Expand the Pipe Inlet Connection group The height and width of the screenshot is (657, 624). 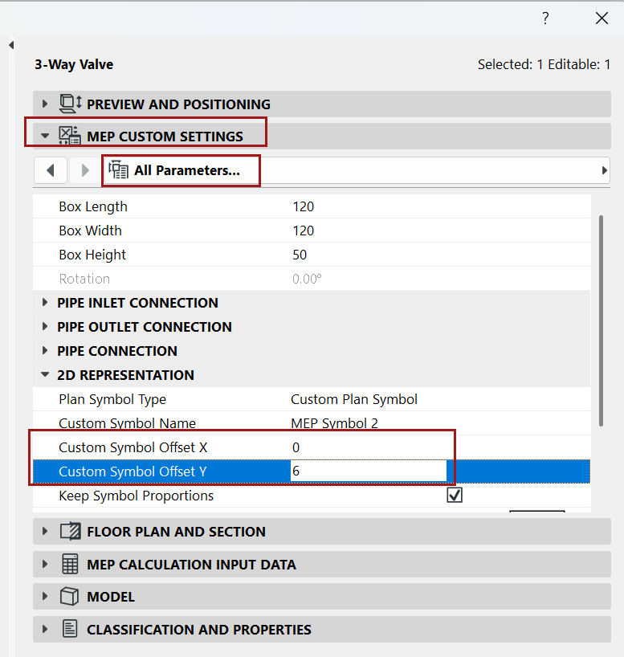click(x=45, y=303)
